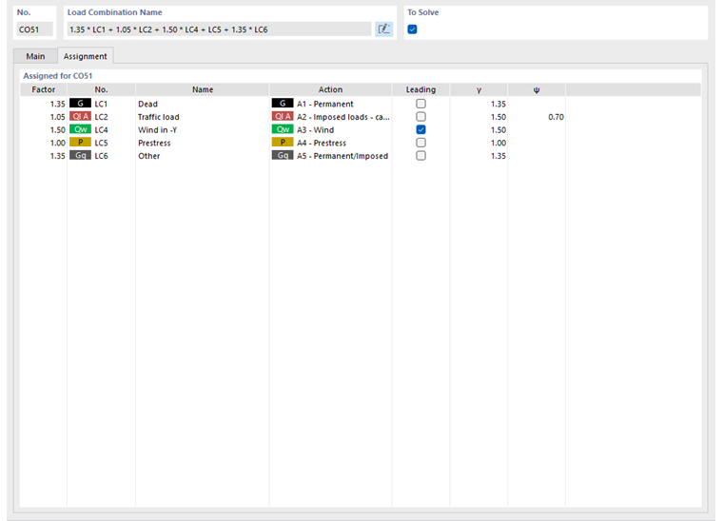Switch to the Main tab
Image resolution: width=723 pixels, height=521 pixels.
pyautogui.click(x=35, y=56)
